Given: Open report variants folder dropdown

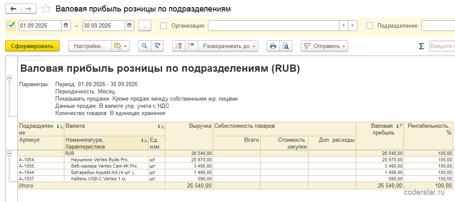Looking at the screenshot, I should click(x=121, y=46).
